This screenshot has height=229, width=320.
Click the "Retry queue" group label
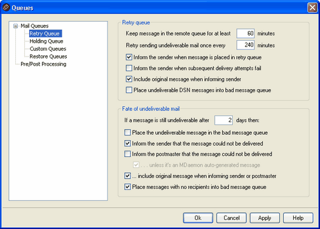click(x=136, y=22)
